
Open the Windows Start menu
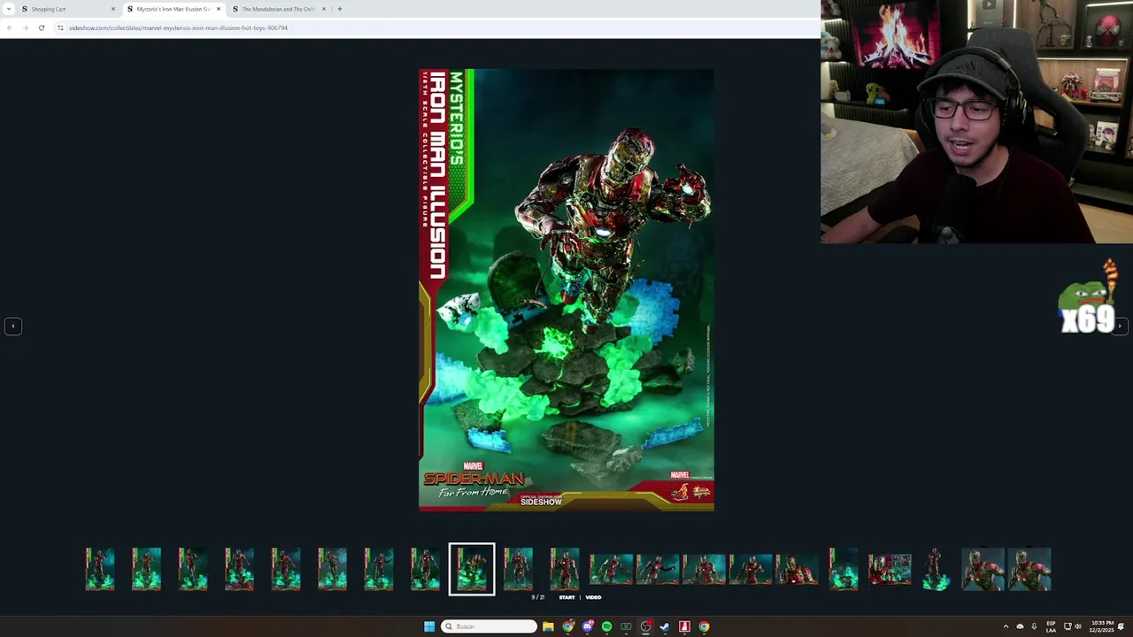(x=429, y=626)
